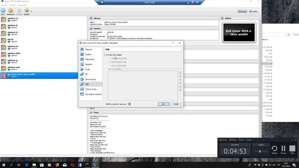Image resolution: width=299 pixels, height=168 pixels.
Task: Select the Kali-Linux-2018.2 virtual machine entry
Action: 39,76
